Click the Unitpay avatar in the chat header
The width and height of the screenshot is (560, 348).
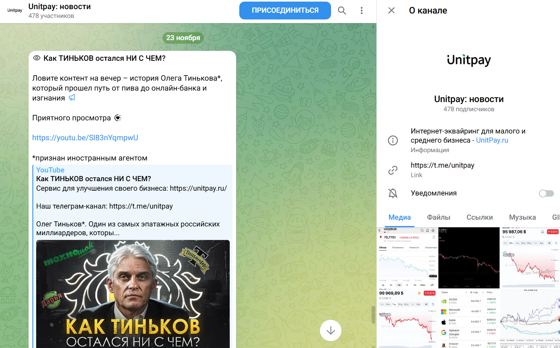point(15,11)
